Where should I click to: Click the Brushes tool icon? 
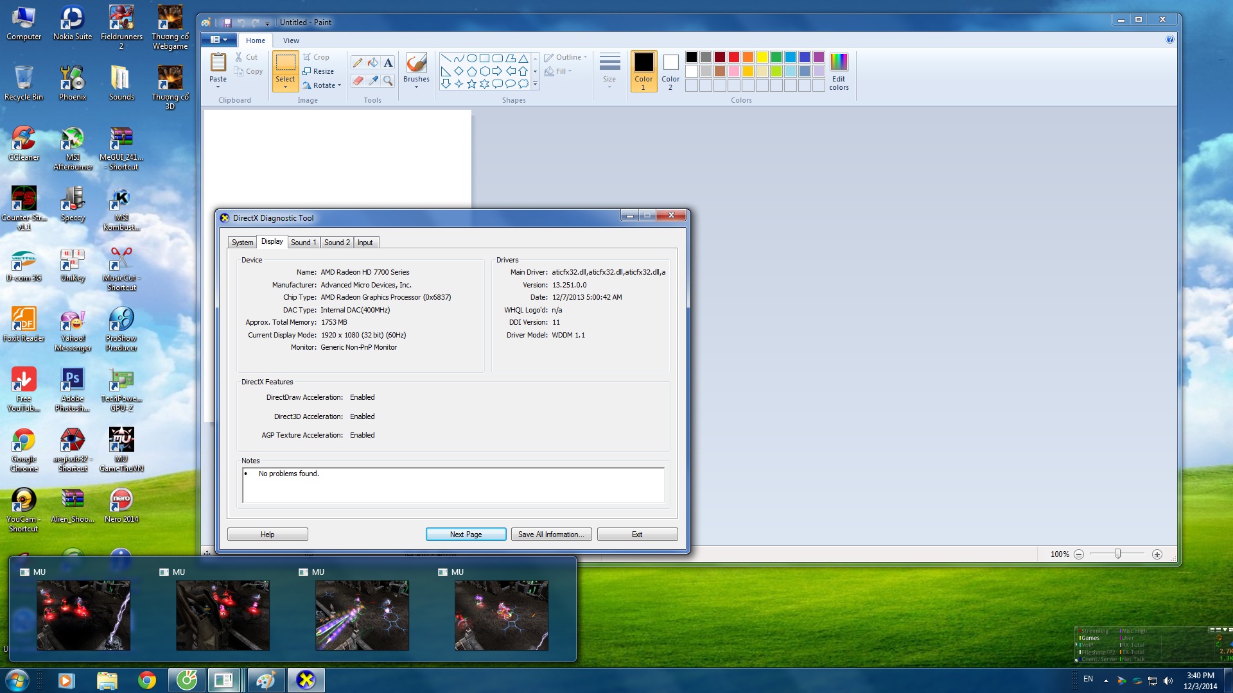pos(416,63)
